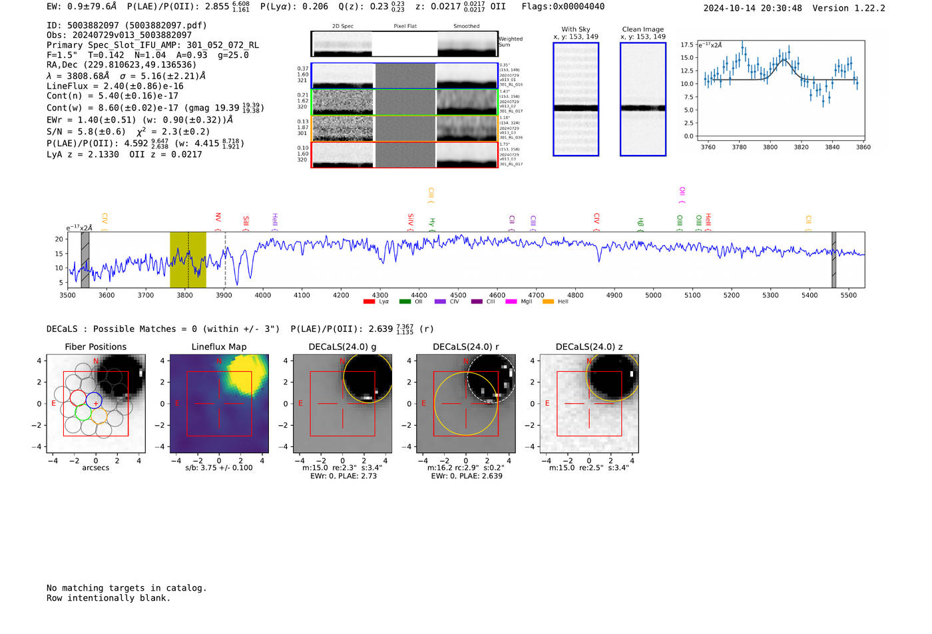Select the Clean Image panel
The width and height of the screenshot is (932, 634).
(x=643, y=99)
